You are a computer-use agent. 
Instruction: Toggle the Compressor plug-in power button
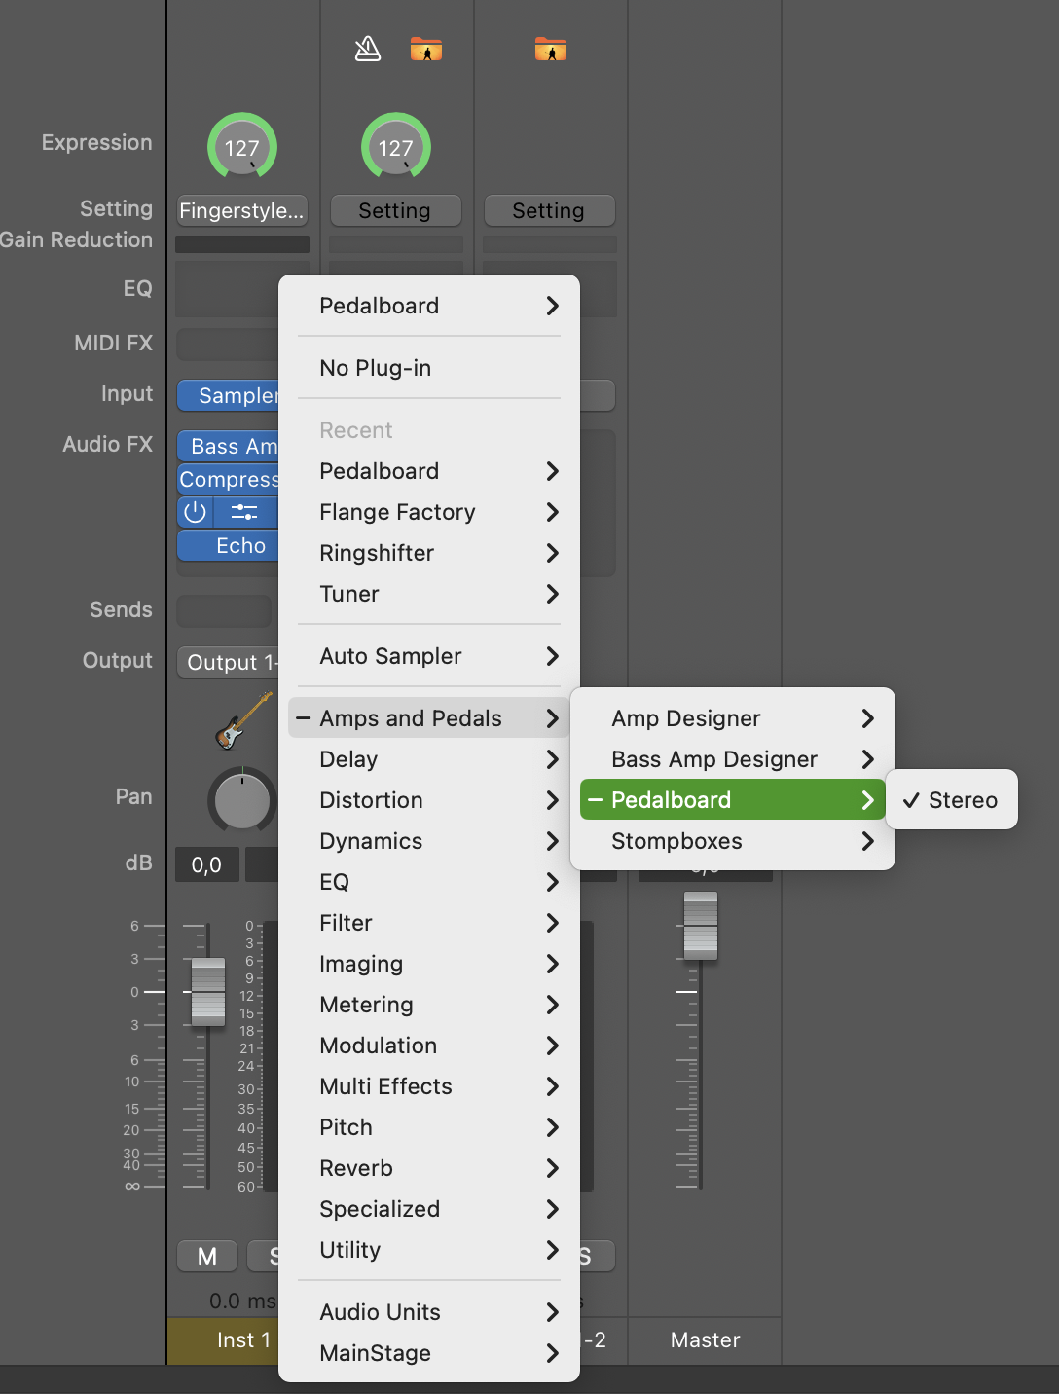coord(196,512)
